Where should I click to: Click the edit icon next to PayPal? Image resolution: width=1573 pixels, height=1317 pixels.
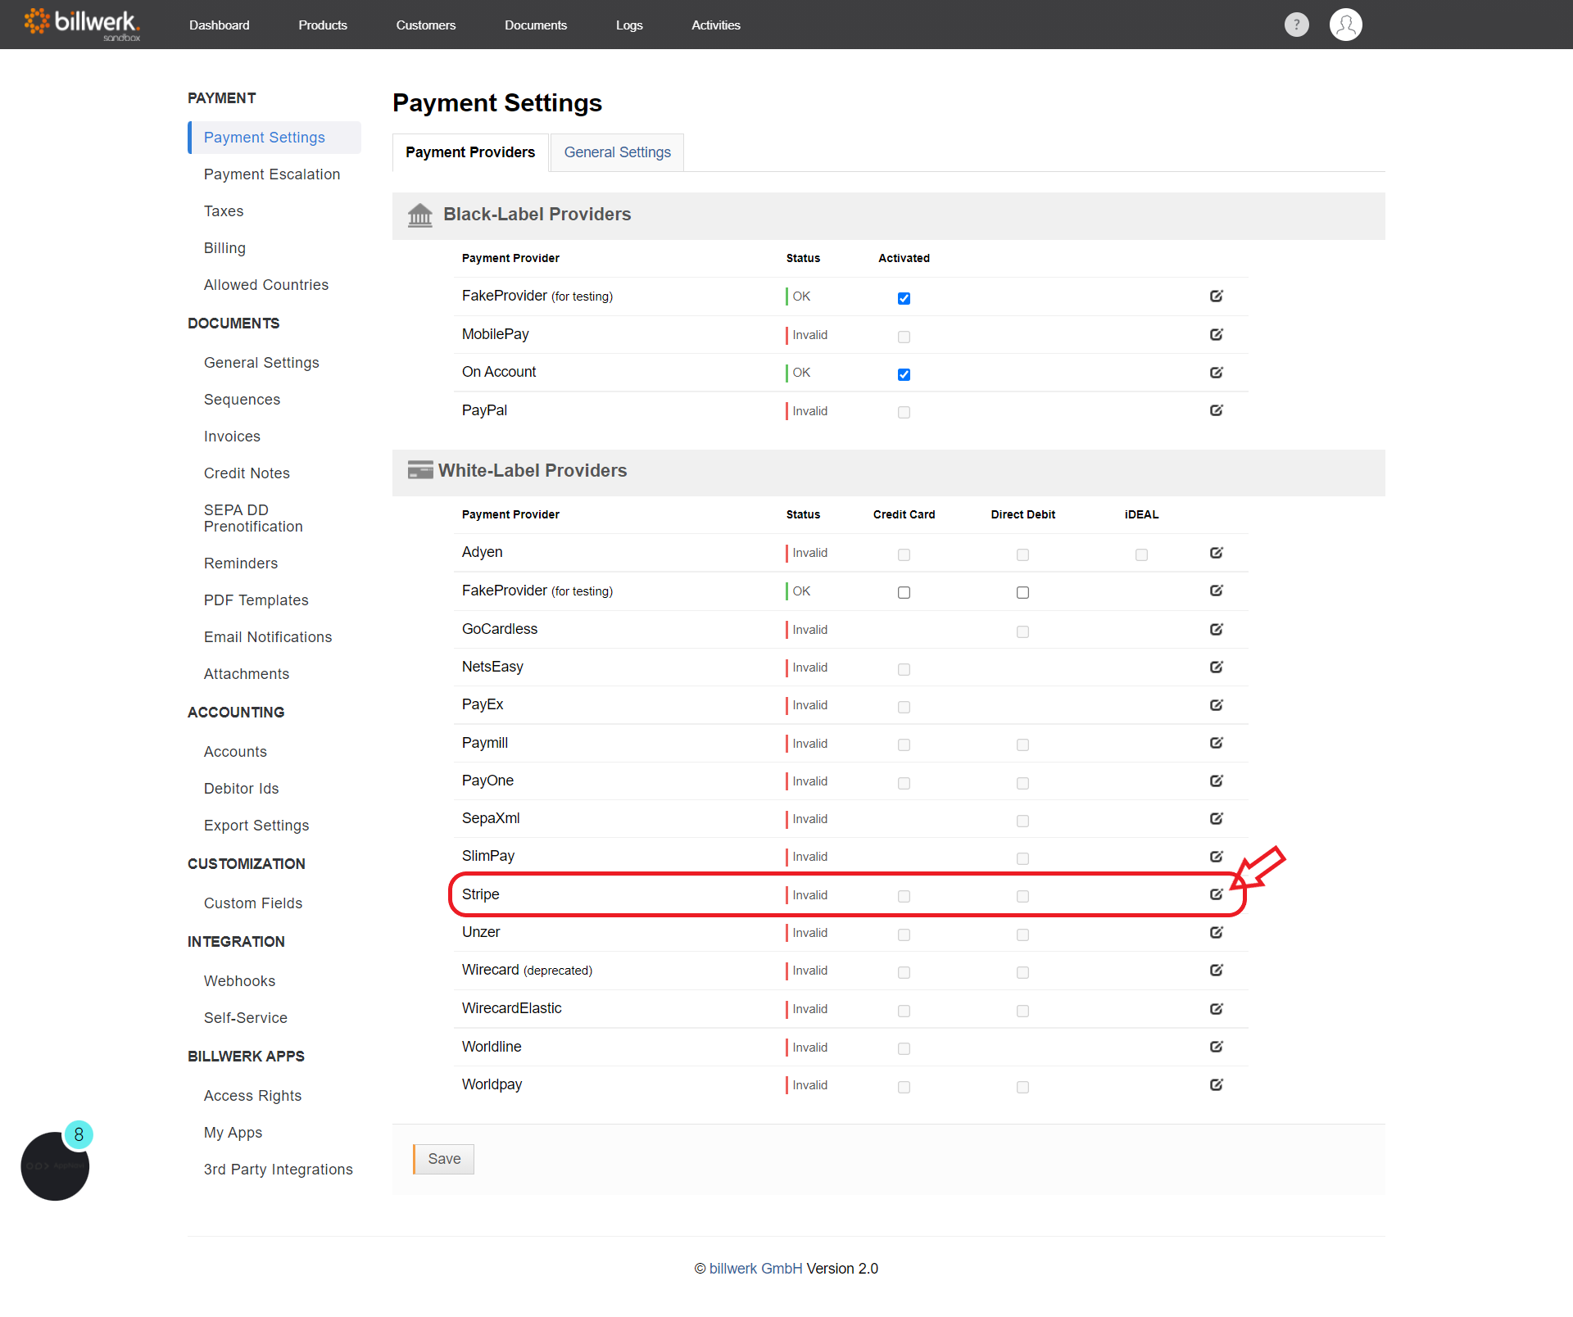point(1217,410)
